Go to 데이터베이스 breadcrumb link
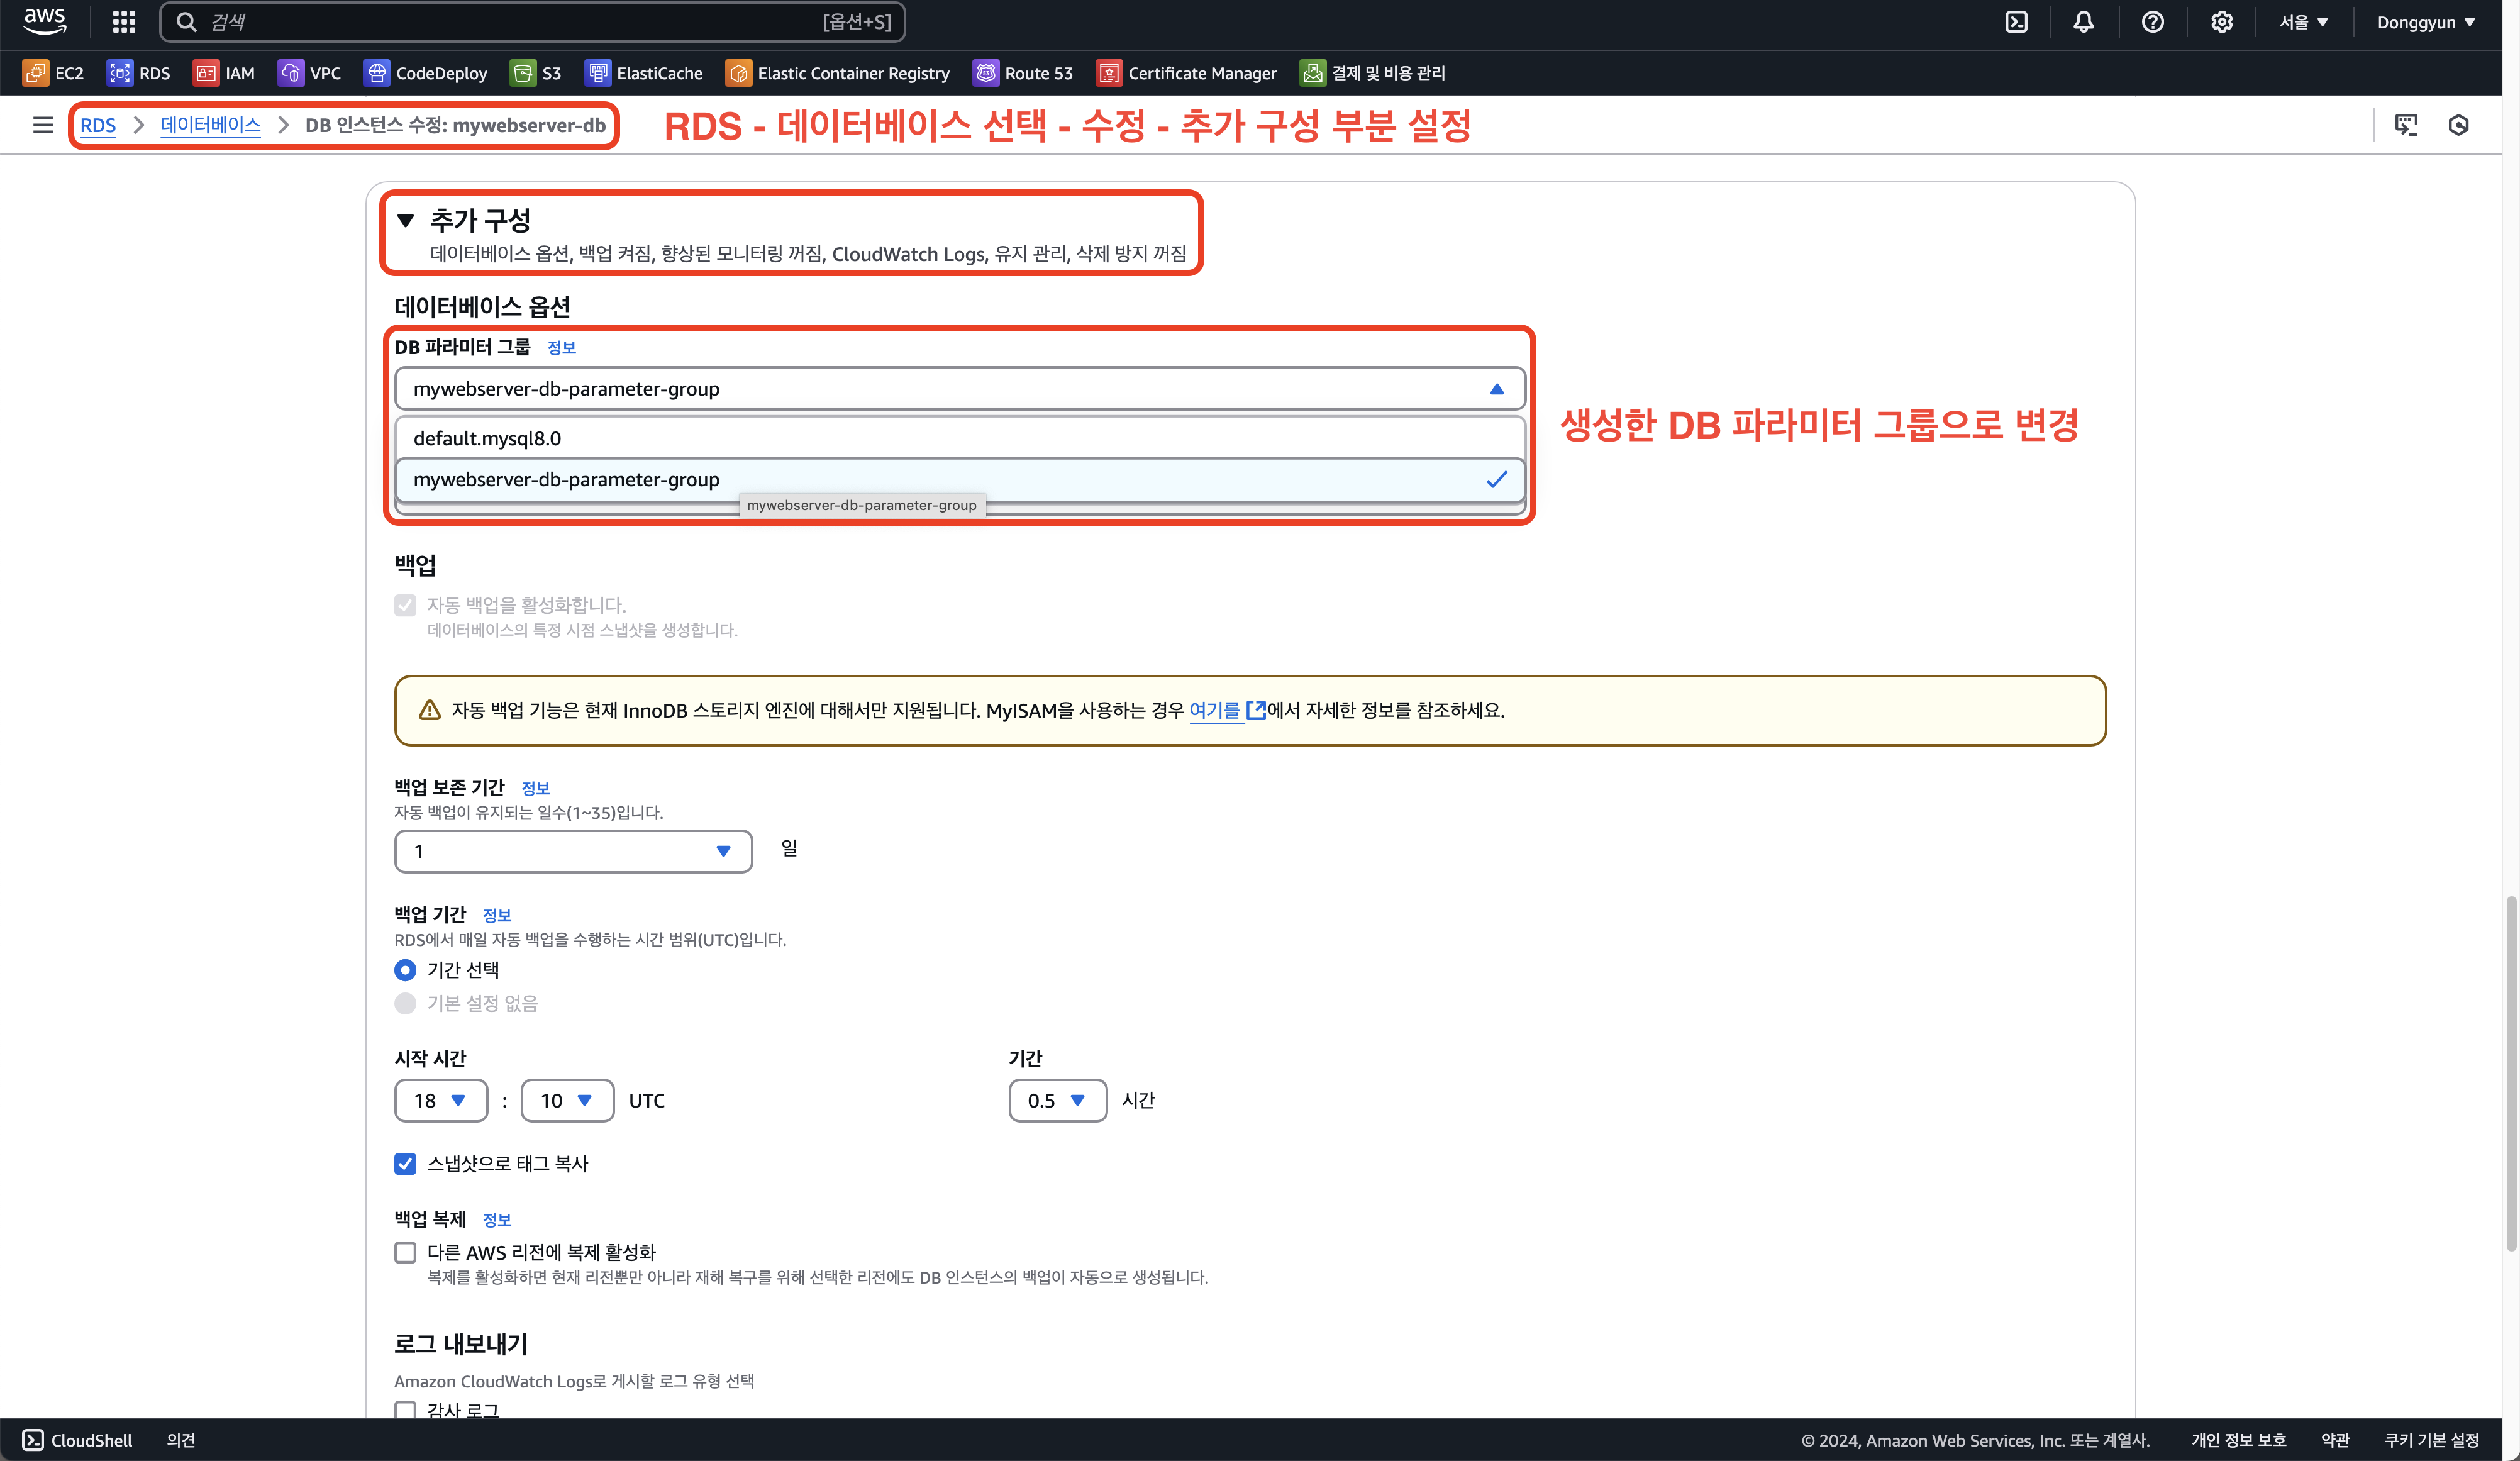Image resolution: width=2520 pixels, height=1461 pixels. click(x=210, y=125)
